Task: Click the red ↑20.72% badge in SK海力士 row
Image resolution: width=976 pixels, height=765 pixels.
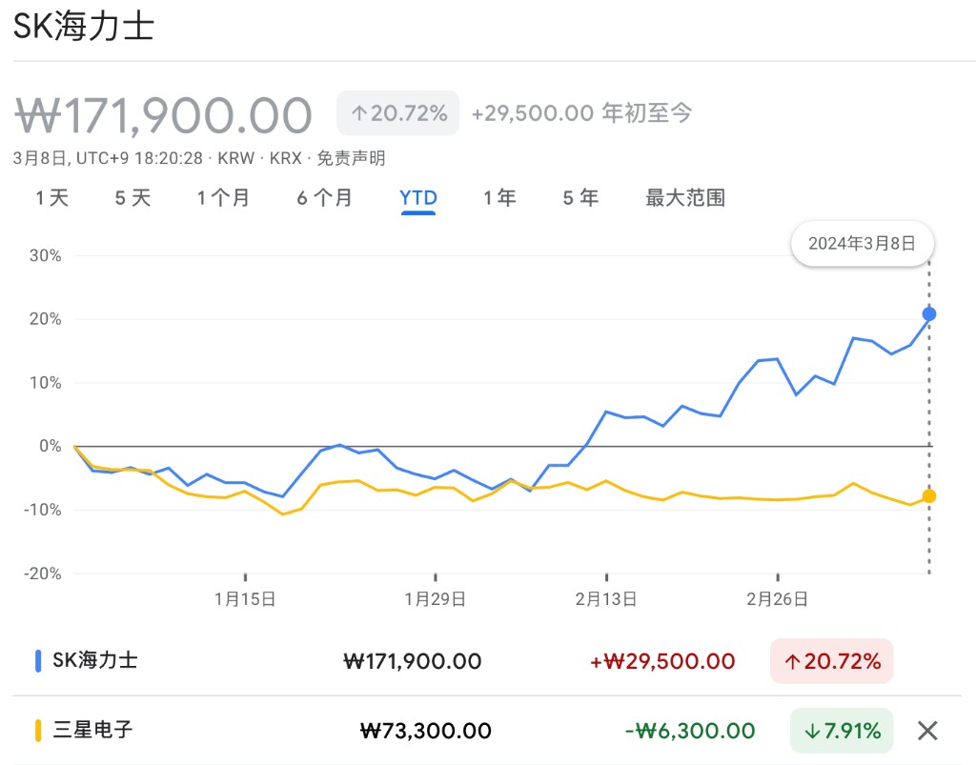Action: point(831,661)
